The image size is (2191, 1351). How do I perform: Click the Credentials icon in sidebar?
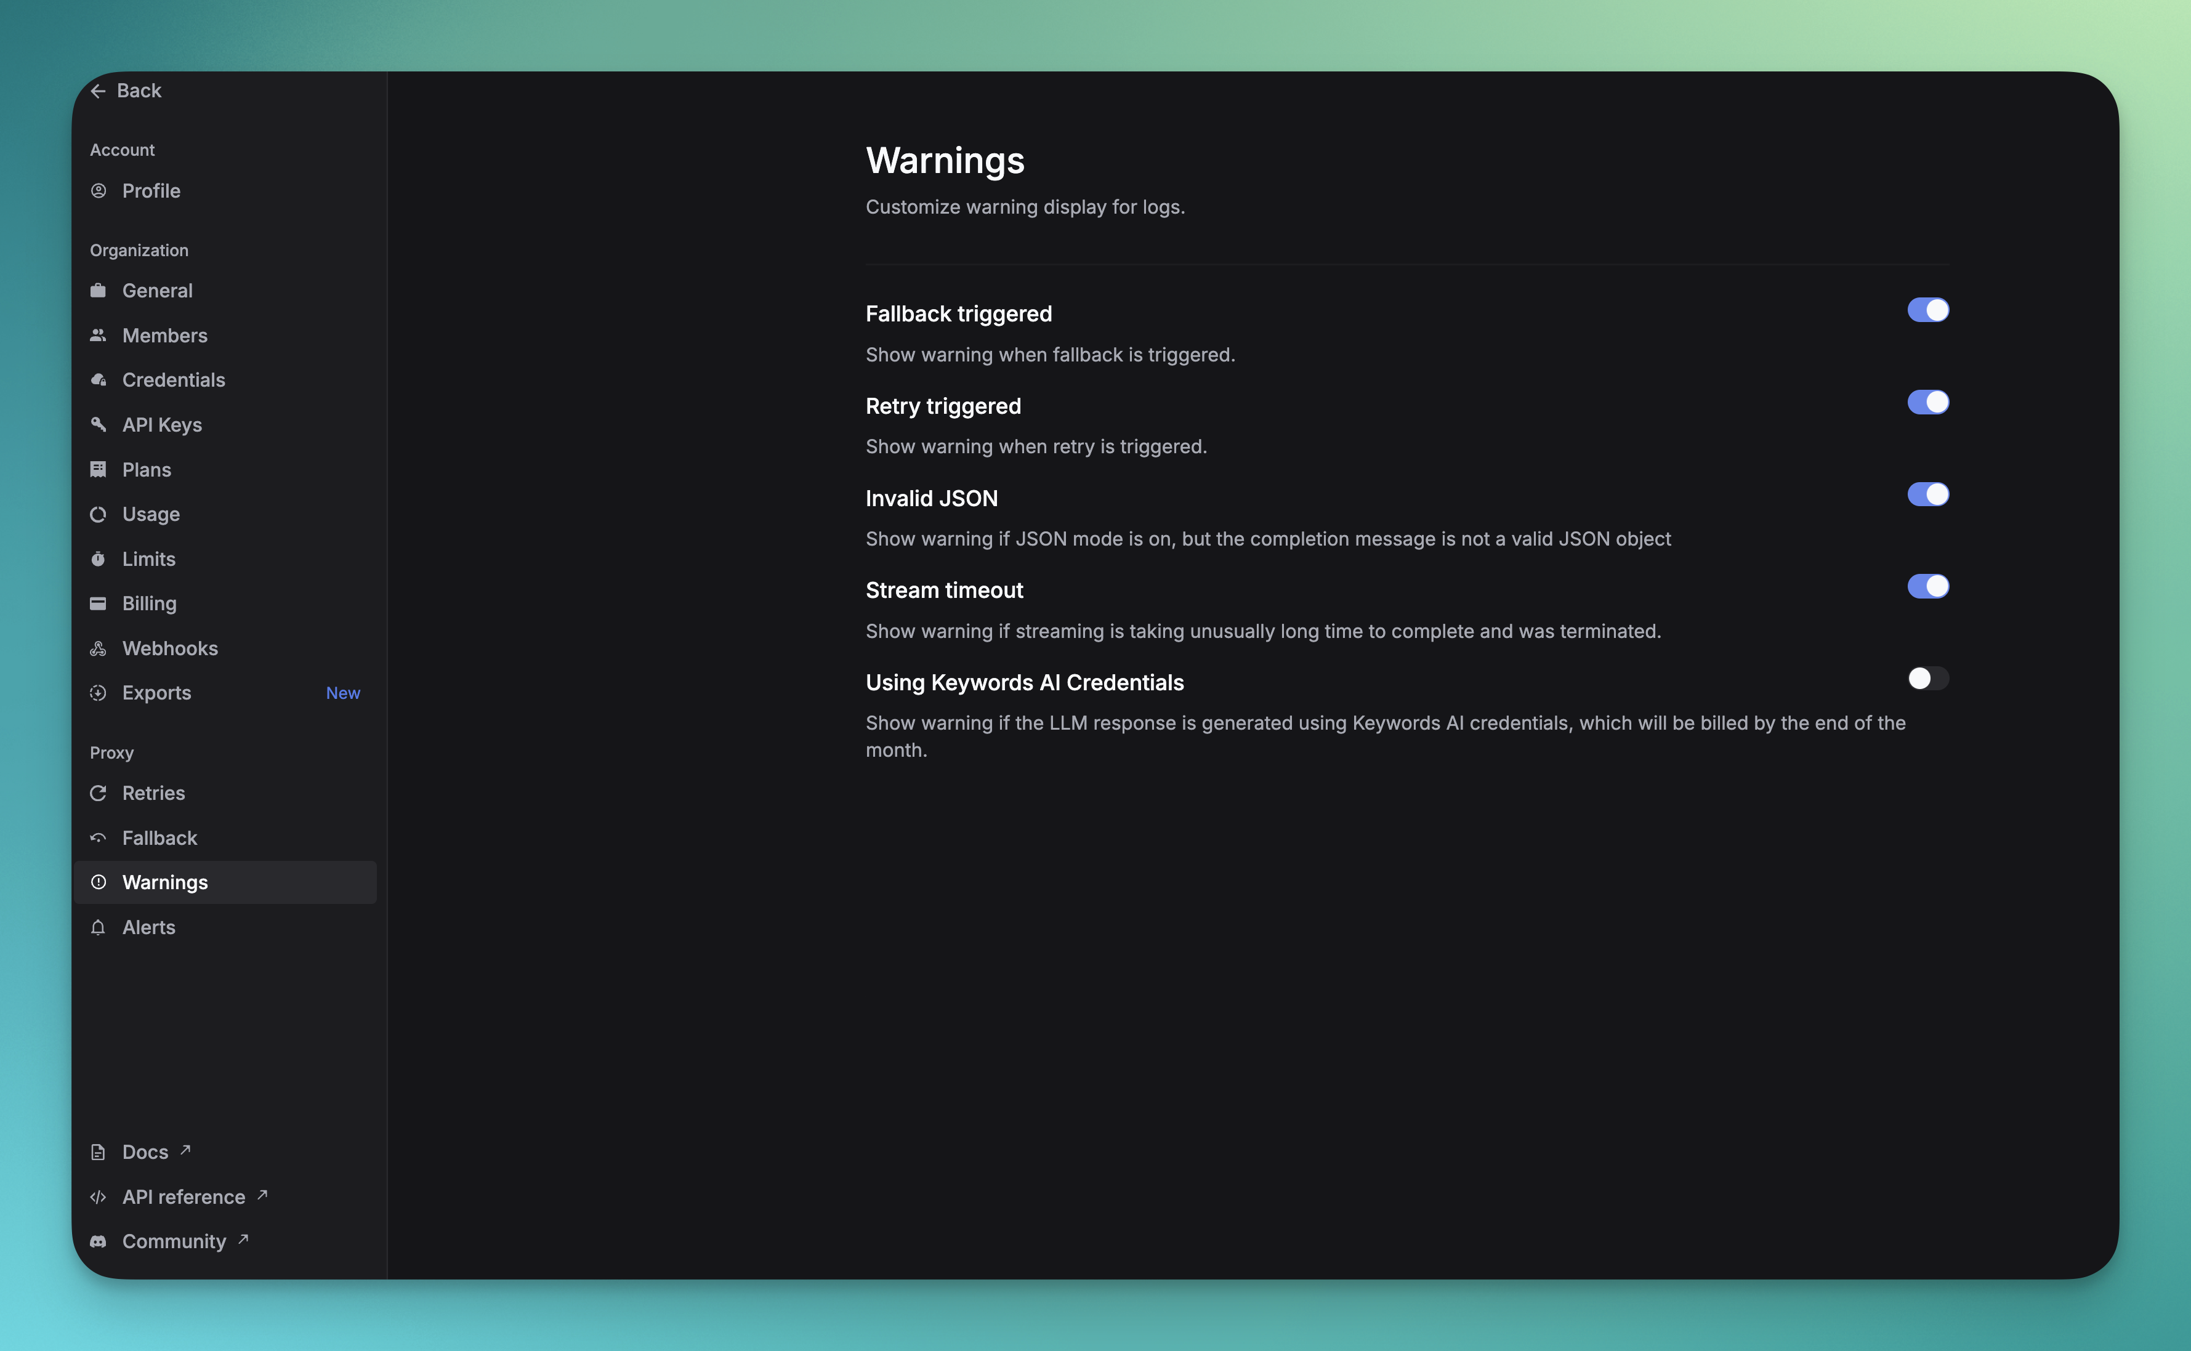click(x=99, y=380)
